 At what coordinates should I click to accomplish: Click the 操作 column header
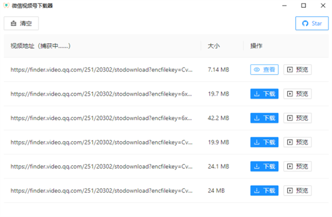(256, 46)
